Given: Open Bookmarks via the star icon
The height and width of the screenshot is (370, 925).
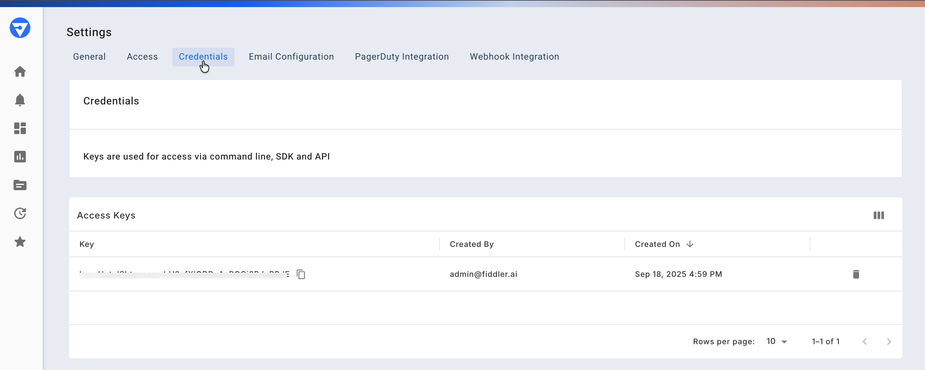Looking at the screenshot, I should 20,241.
